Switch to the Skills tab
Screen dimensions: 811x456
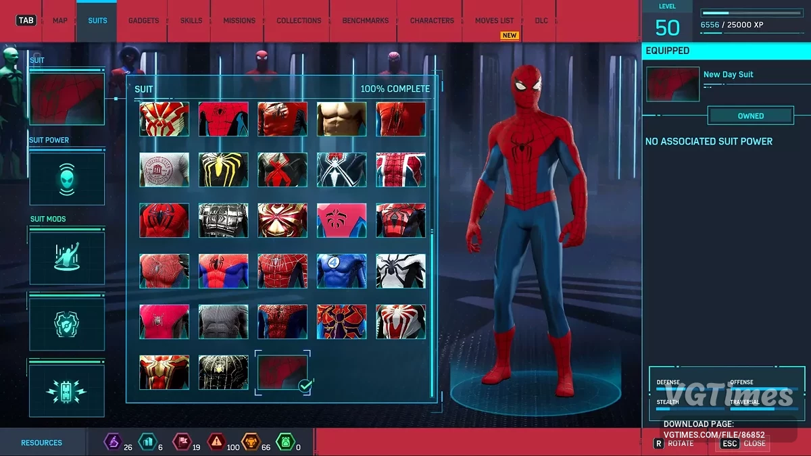(191, 21)
